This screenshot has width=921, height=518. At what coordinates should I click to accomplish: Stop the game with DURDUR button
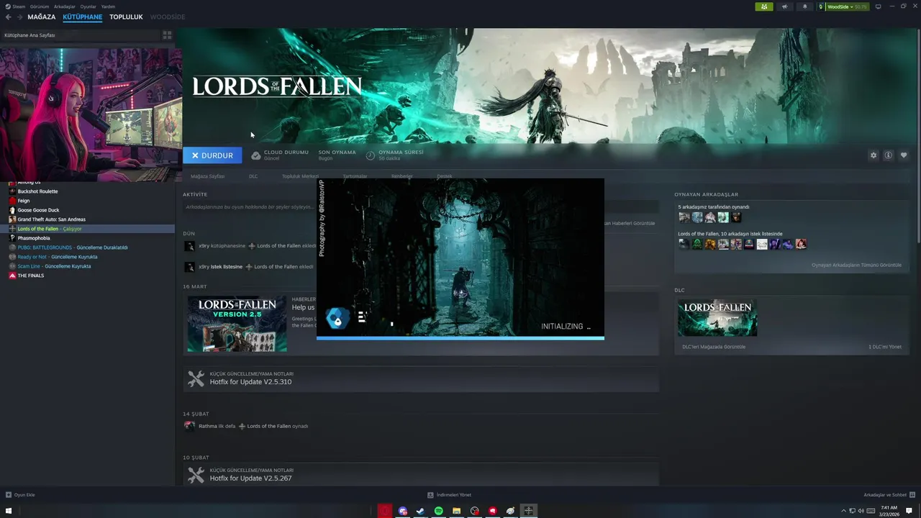tap(212, 155)
